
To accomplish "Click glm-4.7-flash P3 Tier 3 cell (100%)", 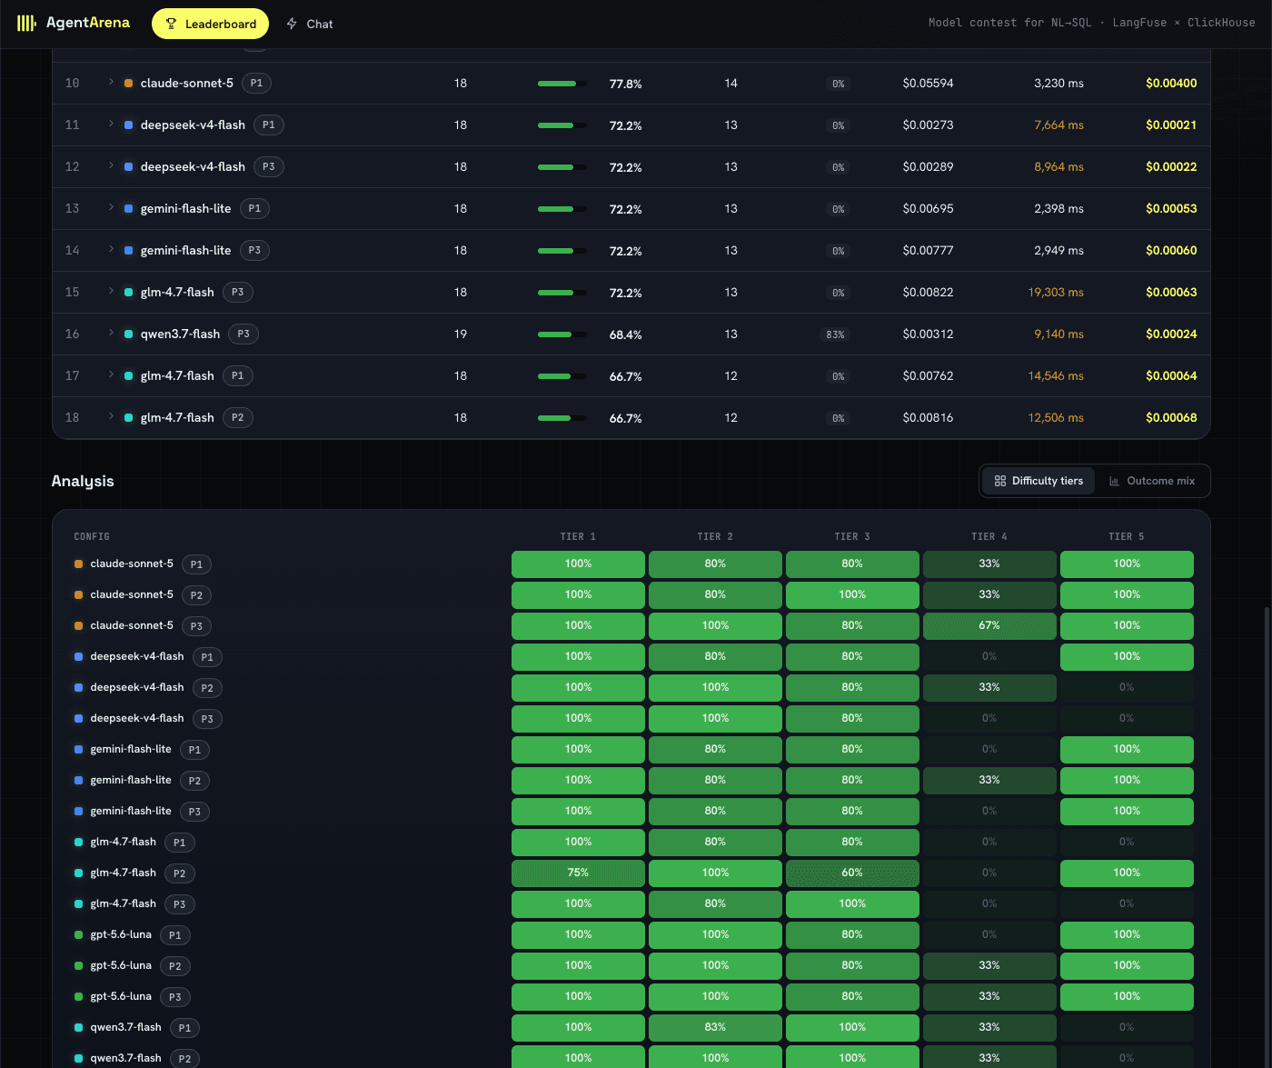I will [852, 903].
